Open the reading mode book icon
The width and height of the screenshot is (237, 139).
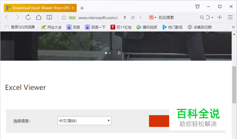49,17
